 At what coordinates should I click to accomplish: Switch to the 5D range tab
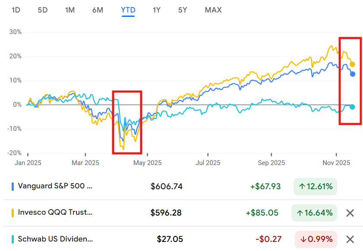[42, 10]
